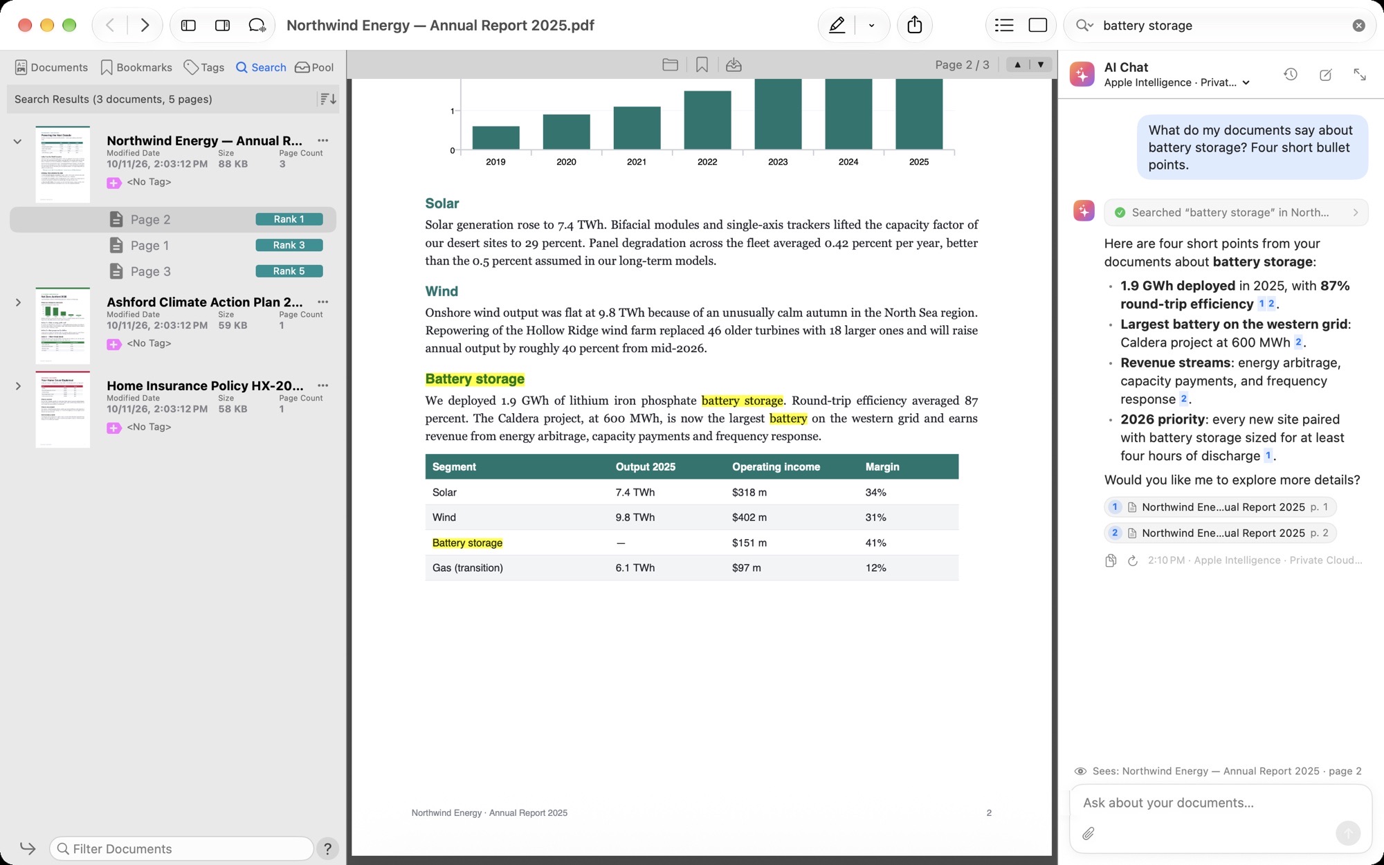
Task: Change search results sort order
Action: [x=328, y=99]
